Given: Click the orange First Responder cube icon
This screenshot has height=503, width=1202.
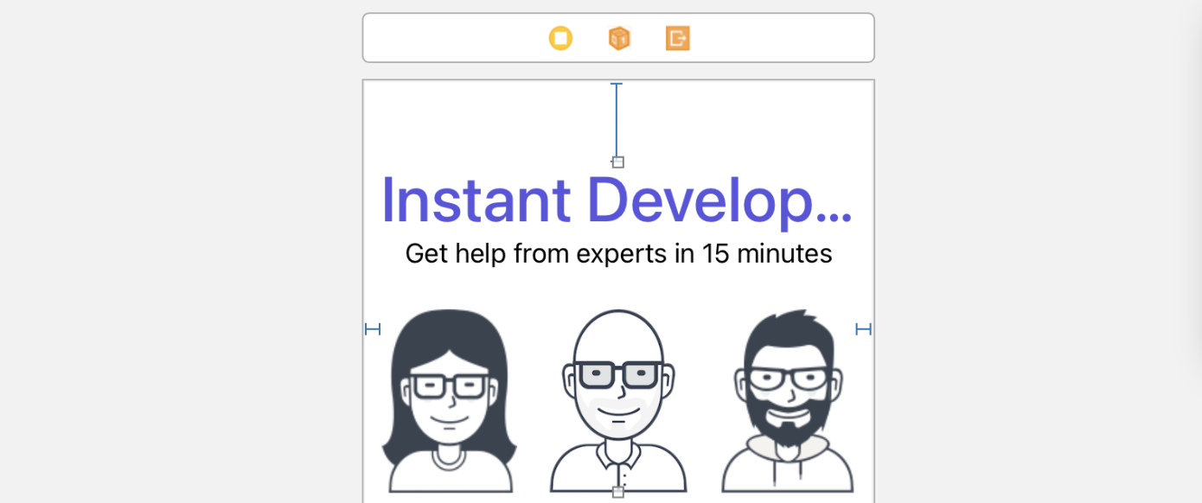Looking at the screenshot, I should [x=619, y=38].
